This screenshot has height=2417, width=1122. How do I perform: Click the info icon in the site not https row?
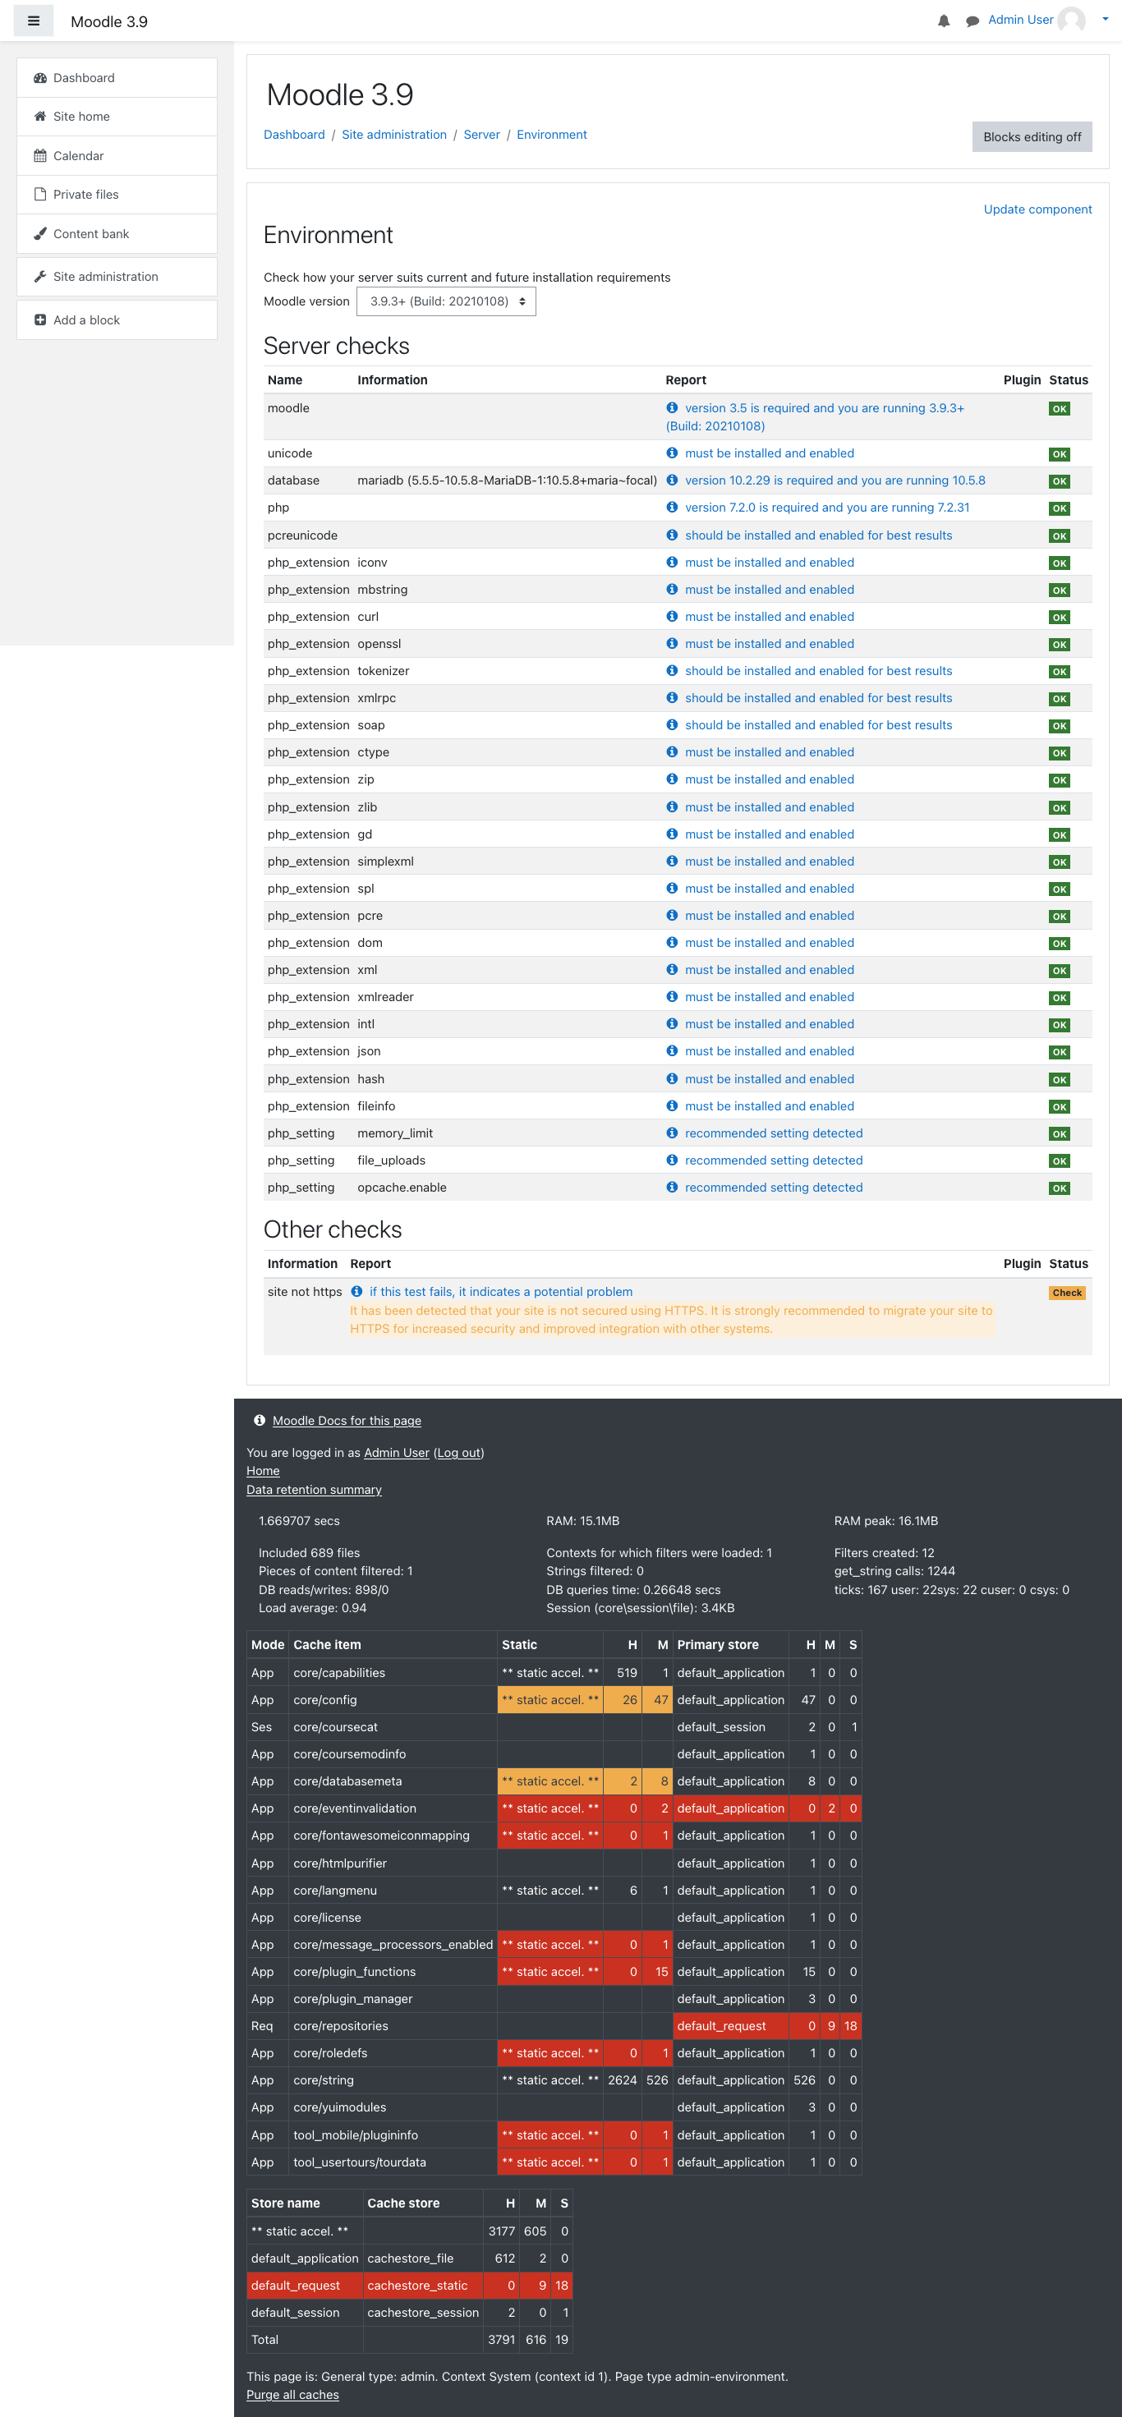pyautogui.click(x=356, y=1292)
